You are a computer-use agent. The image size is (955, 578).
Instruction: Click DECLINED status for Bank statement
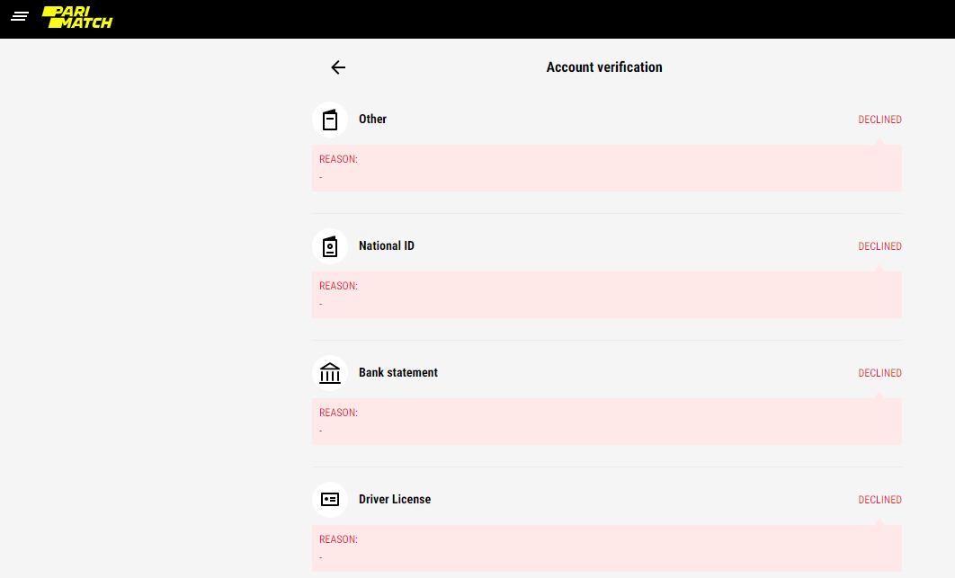[879, 373]
